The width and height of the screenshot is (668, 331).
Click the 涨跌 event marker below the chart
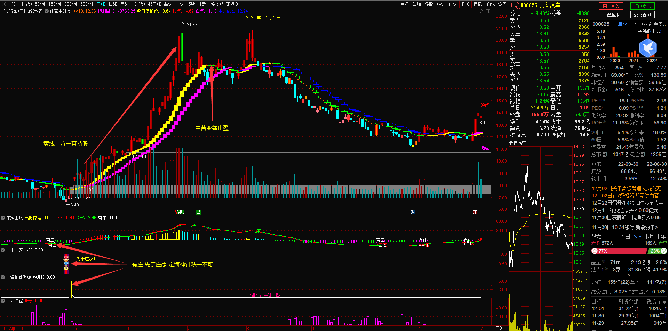pyautogui.click(x=180, y=212)
